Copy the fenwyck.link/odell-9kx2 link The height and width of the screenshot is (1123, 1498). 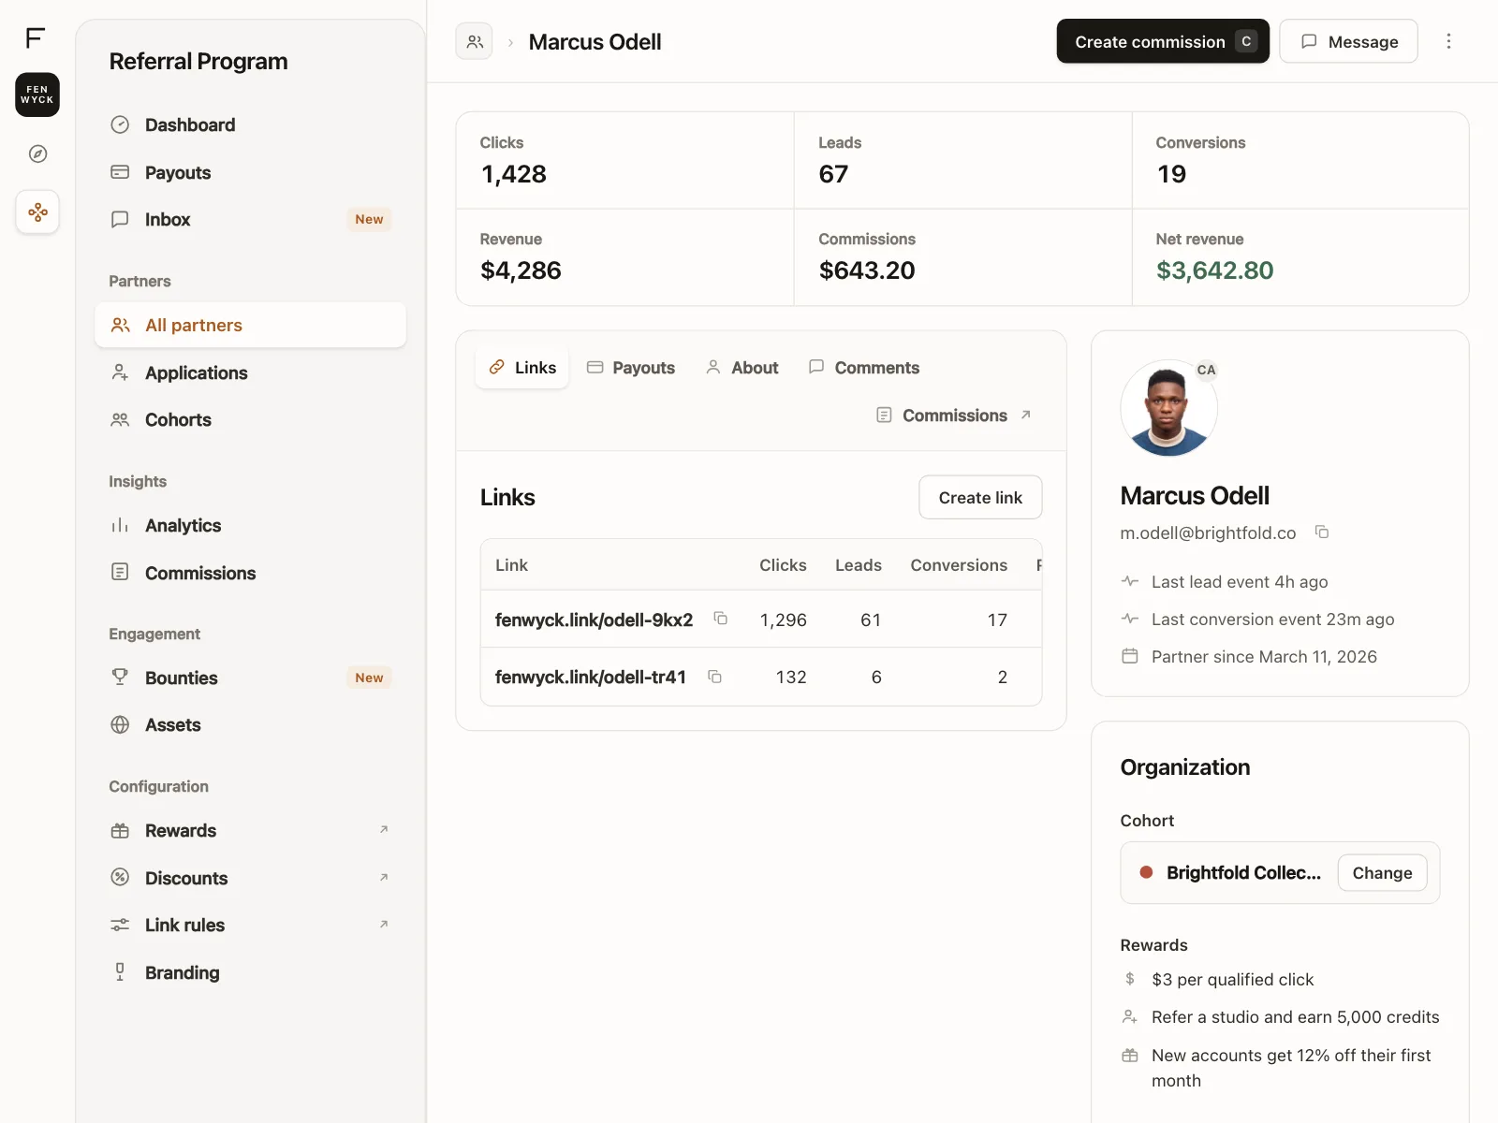(x=720, y=618)
